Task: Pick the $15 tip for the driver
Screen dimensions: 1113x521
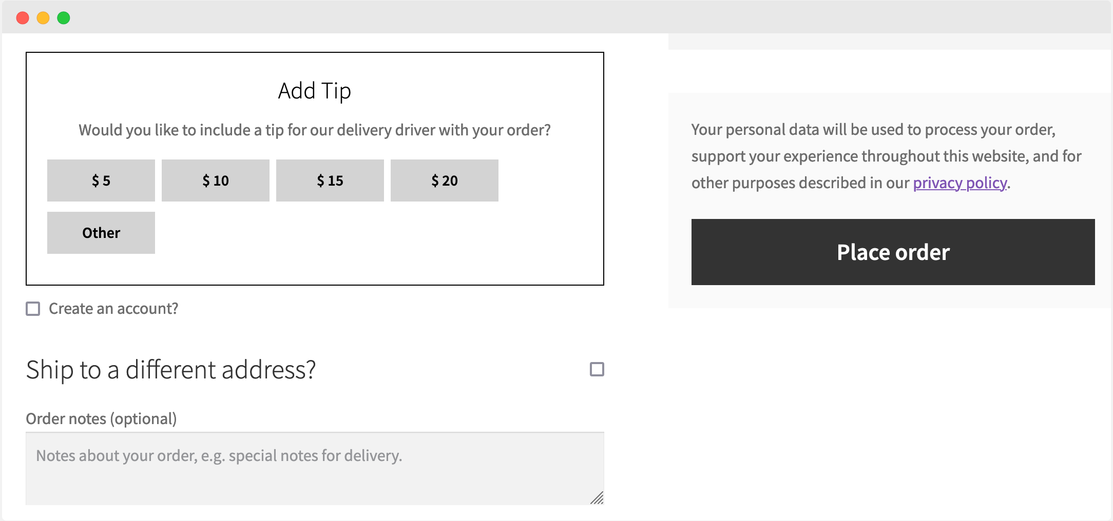Action: click(x=330, y=181)
